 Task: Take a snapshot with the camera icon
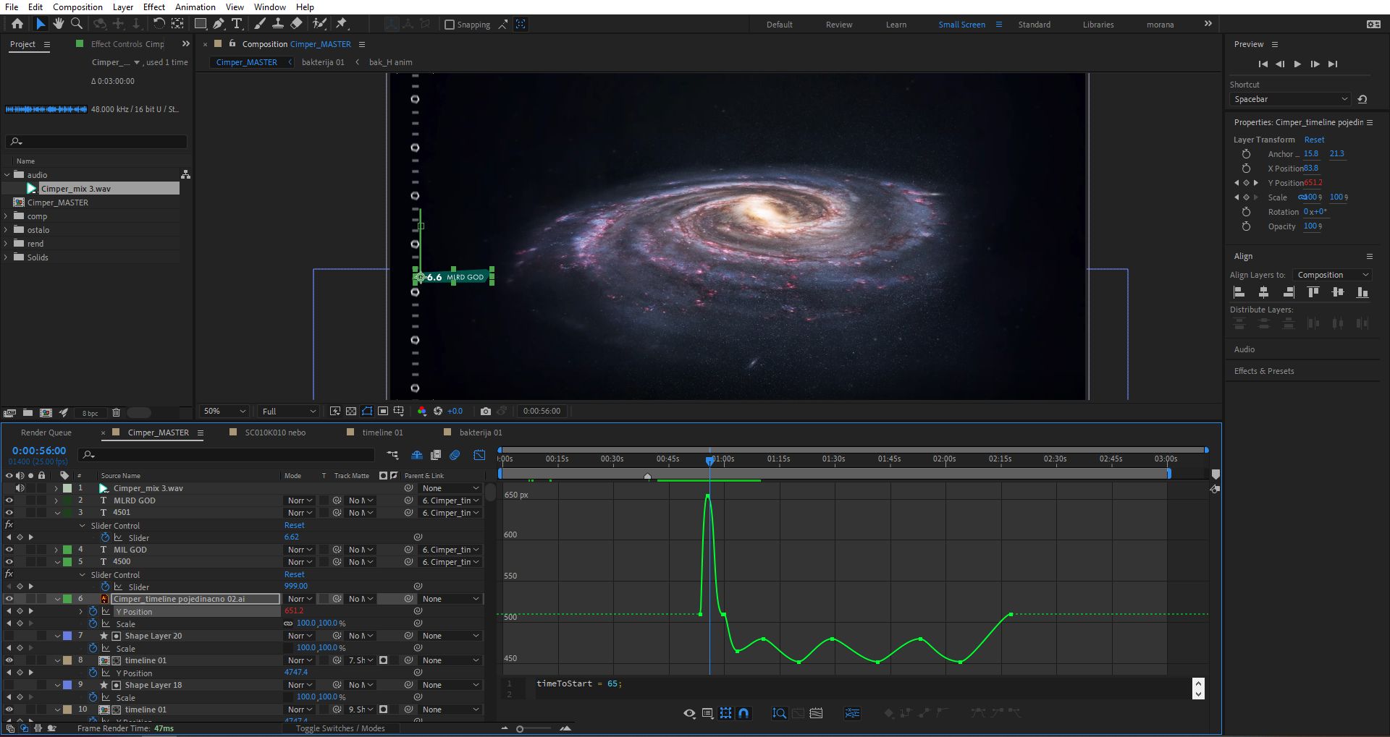coord(486,411)
